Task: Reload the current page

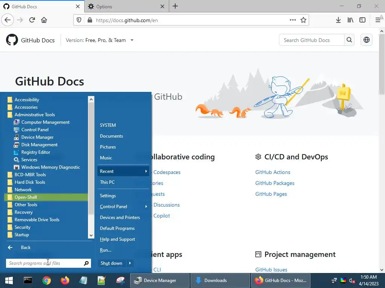Action: [32, 20]
